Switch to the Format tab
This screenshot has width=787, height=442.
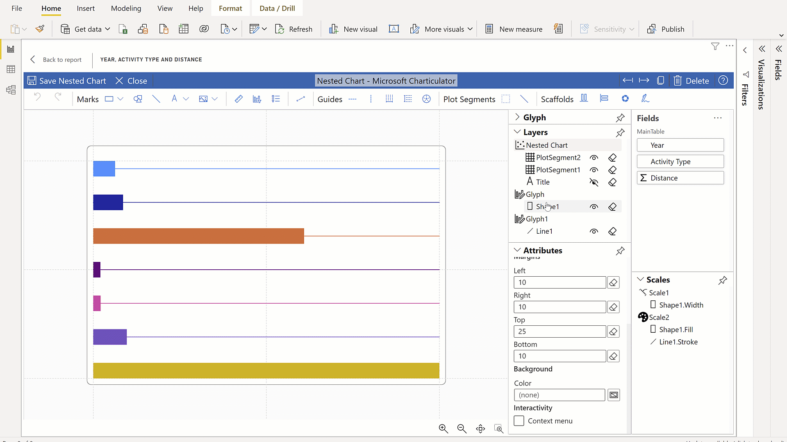[x=230, y=8]
